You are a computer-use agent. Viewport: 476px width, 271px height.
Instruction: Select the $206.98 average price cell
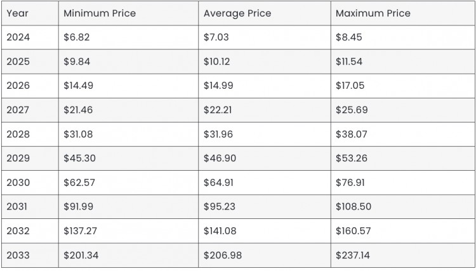(x=265, y=255)
